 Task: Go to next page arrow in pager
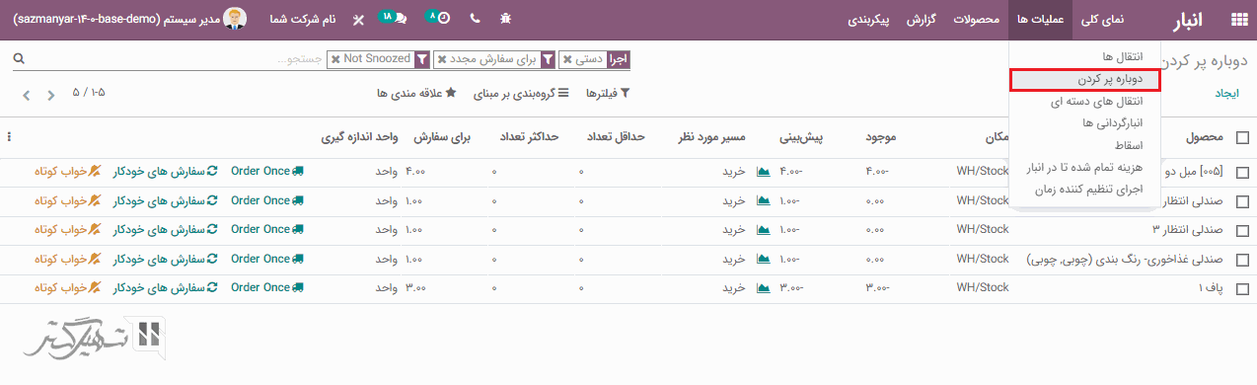click(26, 96)
